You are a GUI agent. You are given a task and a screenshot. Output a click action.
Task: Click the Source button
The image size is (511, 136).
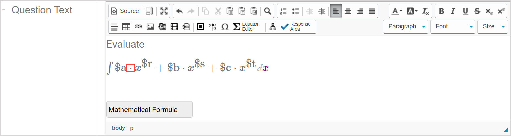pos(125,11)
